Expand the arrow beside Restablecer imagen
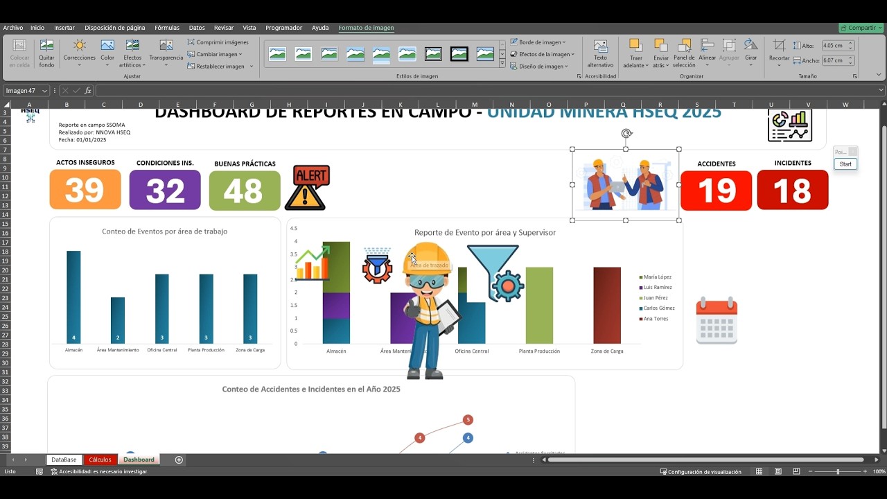 click(252, 67)
